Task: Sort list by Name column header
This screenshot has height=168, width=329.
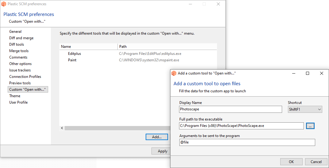Action: 89,47
